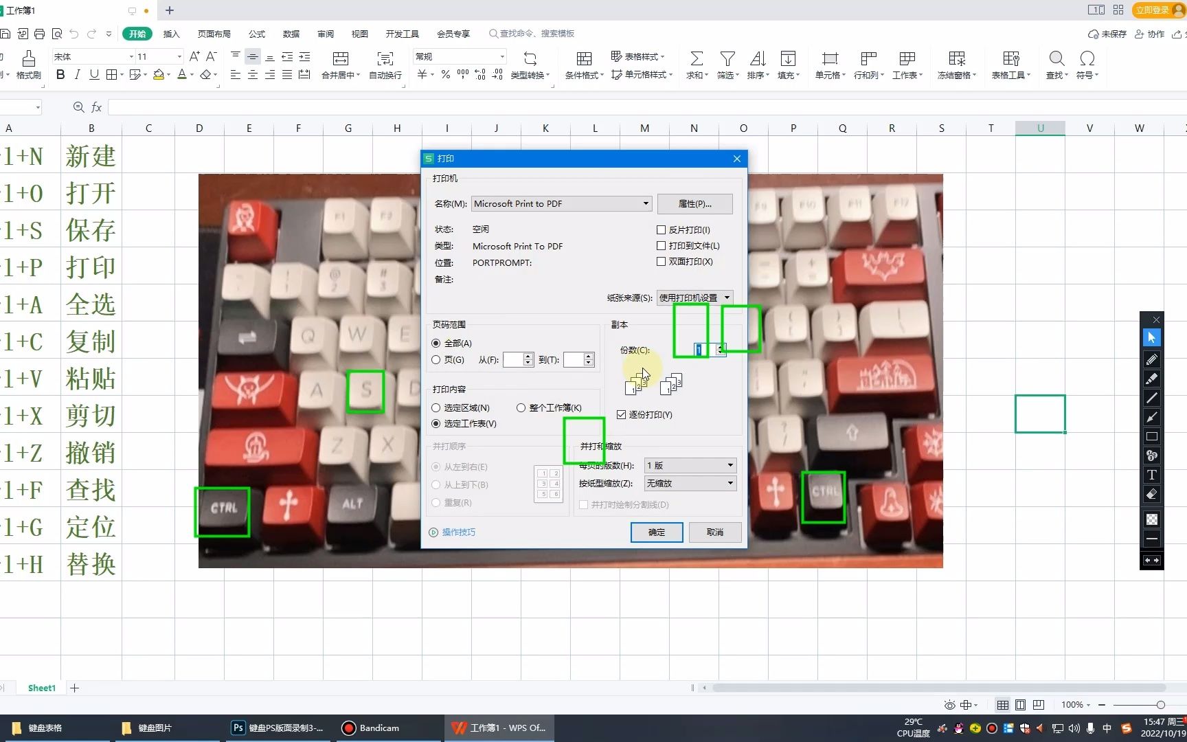Open the 审阅 ribbon tab
The width and height of the screenshot is (1187, 742).
click(x=326, y=34)
